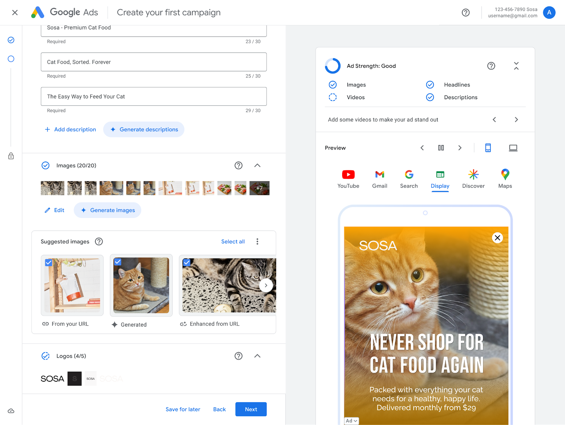This screenshot has width=565, height=425.
Task: Click Generate descriptions
Action: point(144,129)
